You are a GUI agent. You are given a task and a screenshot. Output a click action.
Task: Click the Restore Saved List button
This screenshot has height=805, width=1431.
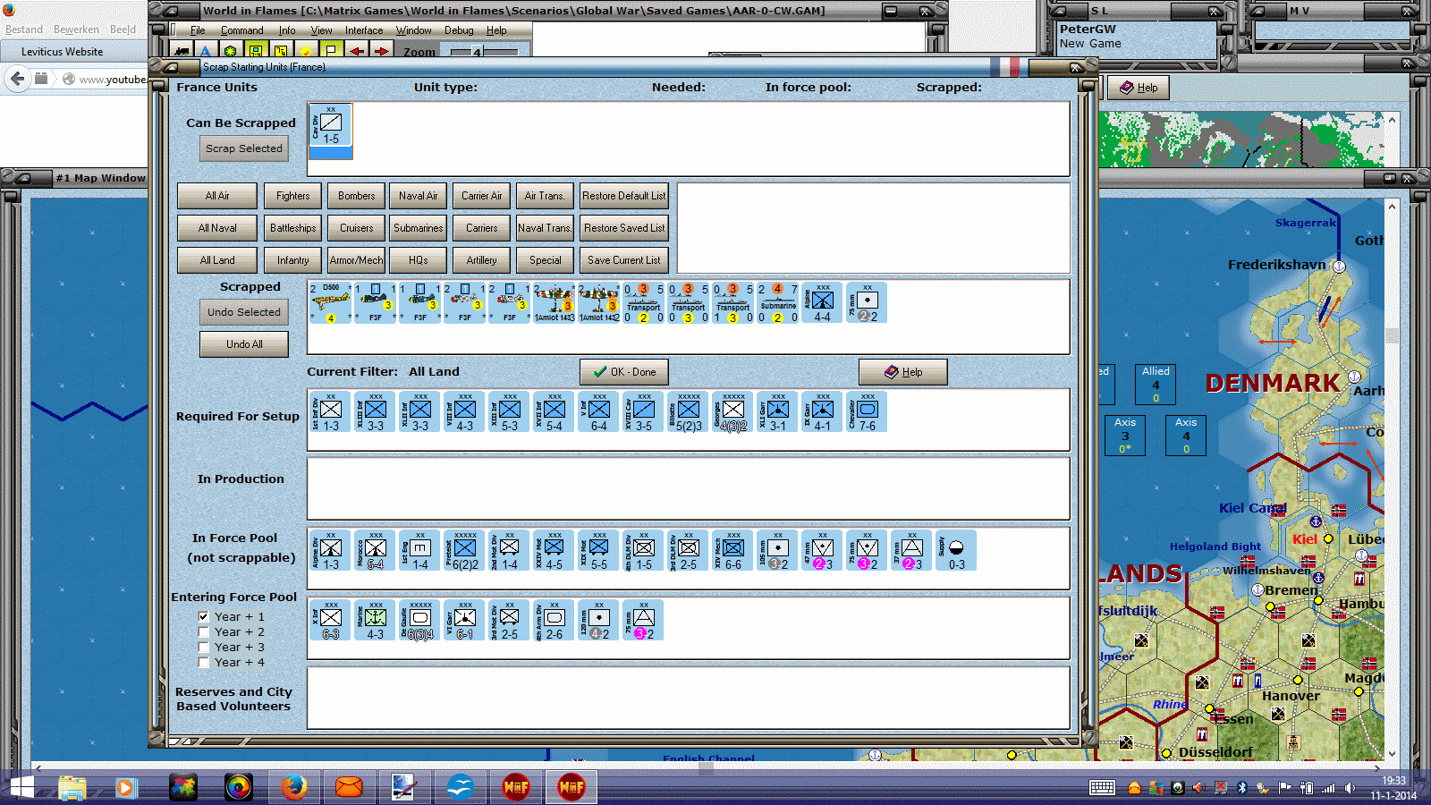click(x=624, y=228)
